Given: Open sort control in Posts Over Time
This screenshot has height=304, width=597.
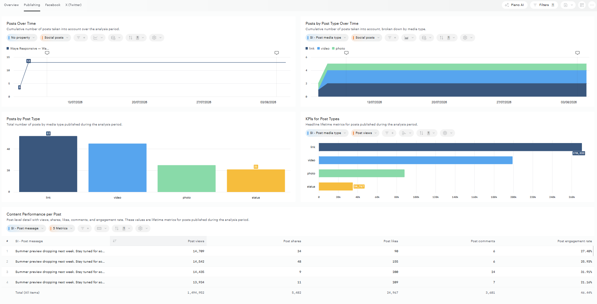Looking at the screenshot, I should 136,38.
